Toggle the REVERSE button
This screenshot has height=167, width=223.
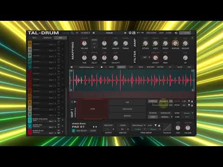point(153,113)
